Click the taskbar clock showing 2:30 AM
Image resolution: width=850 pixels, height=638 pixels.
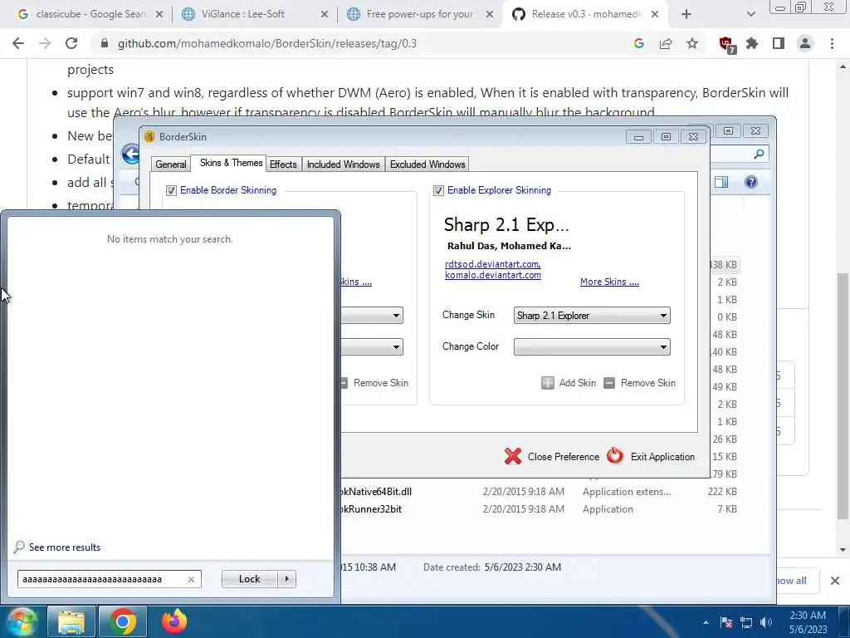(808, 622)
